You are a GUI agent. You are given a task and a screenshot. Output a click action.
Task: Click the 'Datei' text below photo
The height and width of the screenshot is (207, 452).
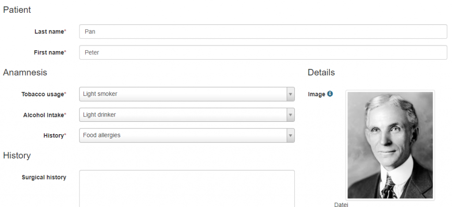pos(341,205)
